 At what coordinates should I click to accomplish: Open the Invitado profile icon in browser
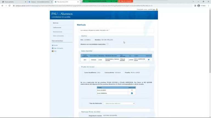199,6
